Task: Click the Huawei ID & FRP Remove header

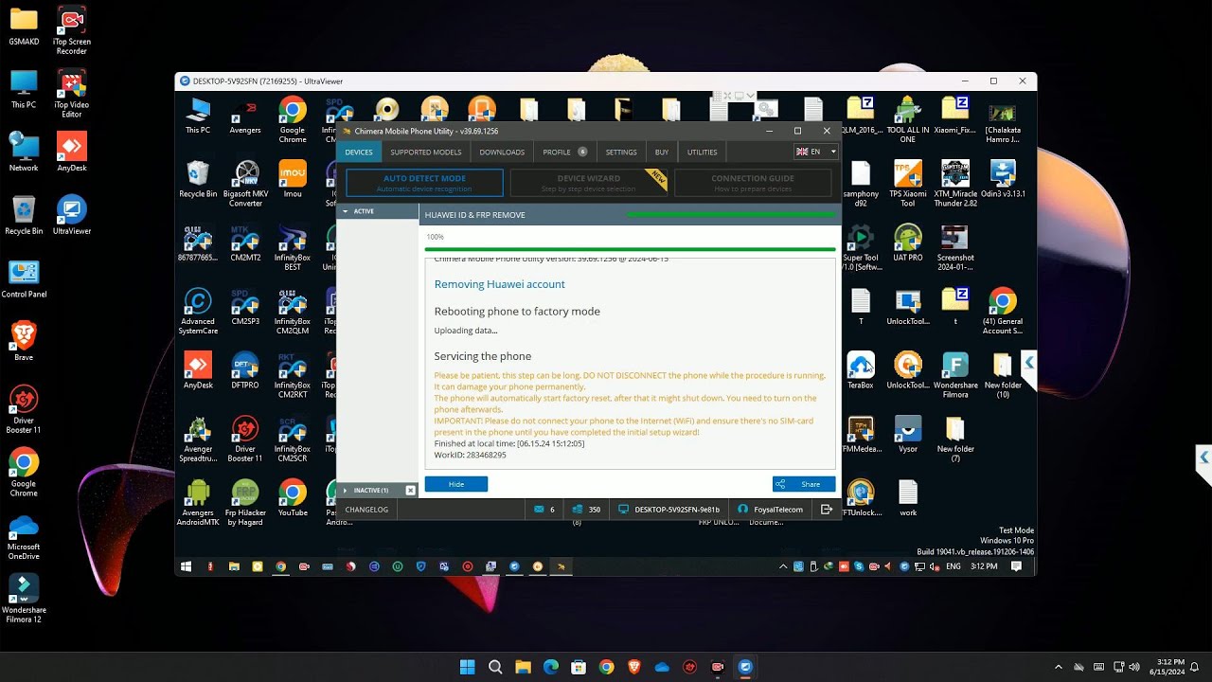Action: coord(474,215)
